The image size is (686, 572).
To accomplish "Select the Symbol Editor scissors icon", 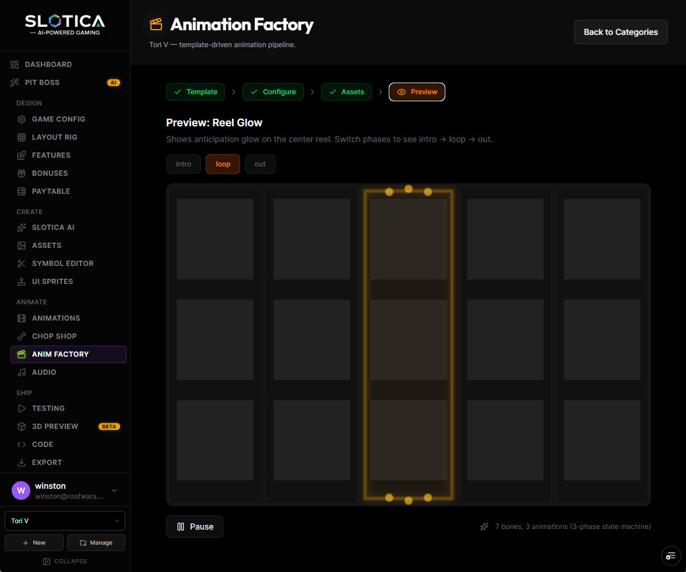I will pyautogui.click(x=22, y=264).
